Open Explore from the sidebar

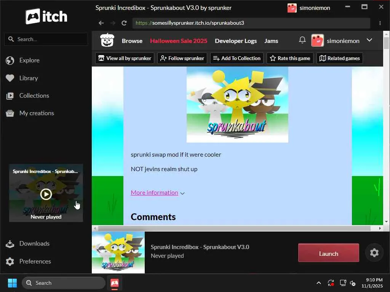click(x=29, y=60)
